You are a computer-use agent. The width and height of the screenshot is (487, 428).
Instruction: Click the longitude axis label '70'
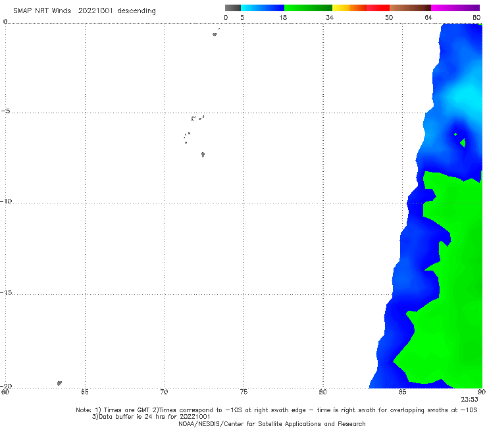click(x=164, y=392)
